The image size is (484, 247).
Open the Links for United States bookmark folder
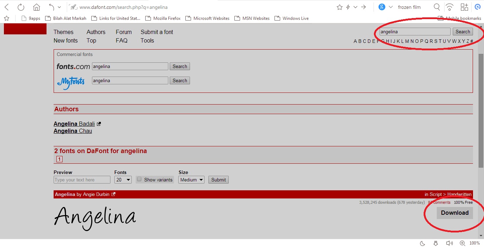point(116,18)
